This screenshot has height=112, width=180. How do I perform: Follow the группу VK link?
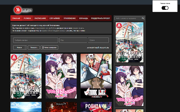tap(46, 31)
